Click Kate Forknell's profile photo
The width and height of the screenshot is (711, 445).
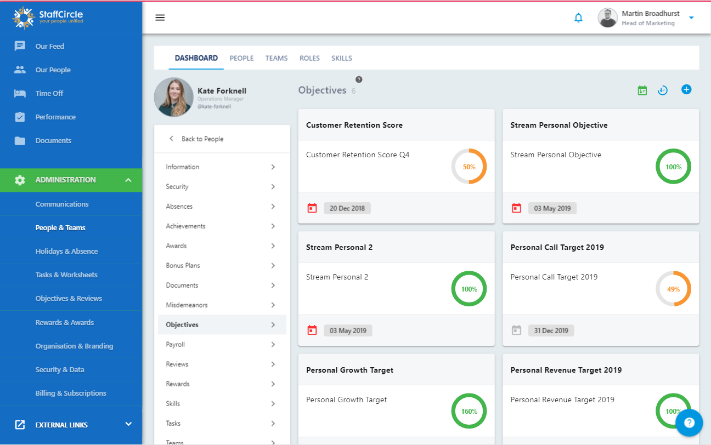pos(173,97)
